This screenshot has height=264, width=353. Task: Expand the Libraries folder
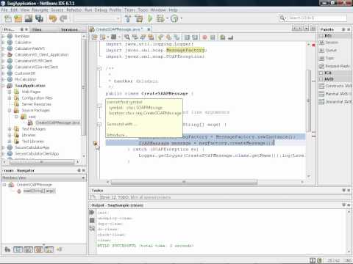(x=10, y=135)
